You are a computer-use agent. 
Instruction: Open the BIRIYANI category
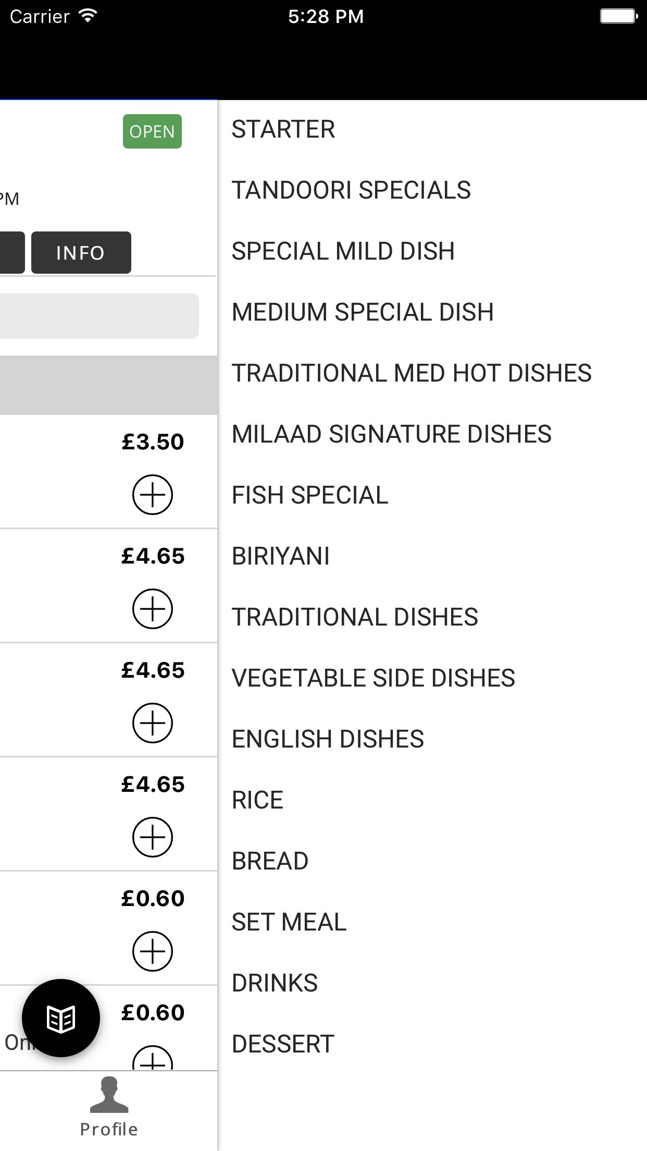(x=281, y=556)
